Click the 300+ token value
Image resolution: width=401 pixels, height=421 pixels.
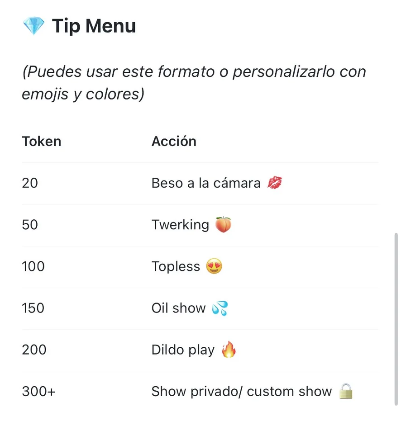38,392
